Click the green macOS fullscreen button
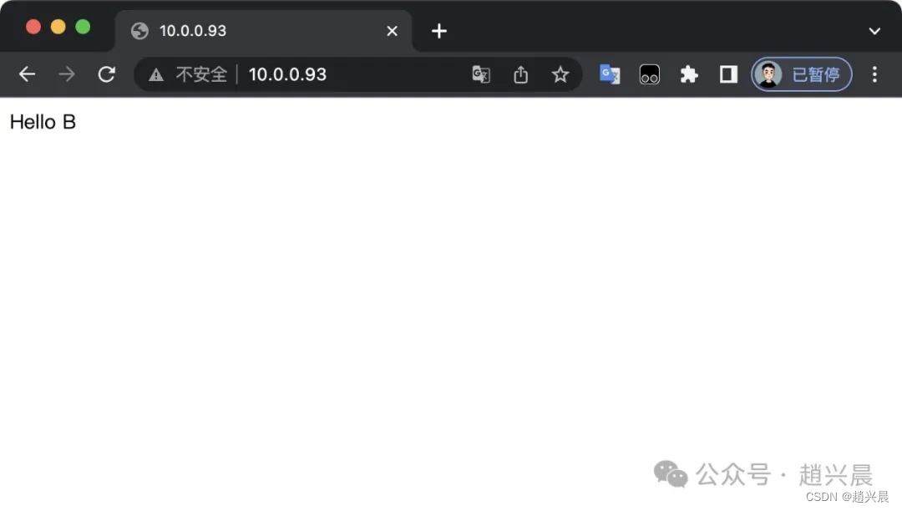The height and width of the screenshot is (511, 902). click(x=83, y=27)
